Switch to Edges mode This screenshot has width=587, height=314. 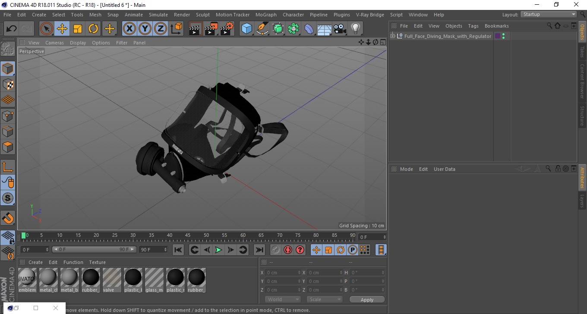point(8,131)
